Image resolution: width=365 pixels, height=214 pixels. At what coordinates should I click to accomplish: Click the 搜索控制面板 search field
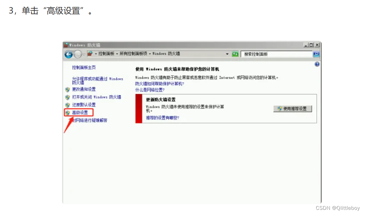[277, 54]
